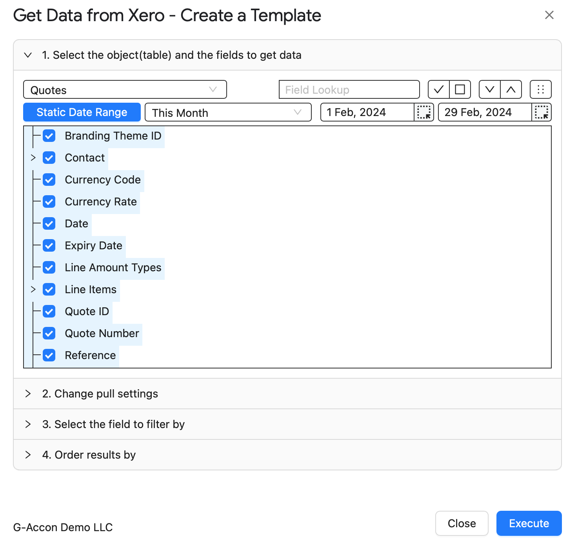Screen dimensions: 578x548
Task: Select the Line Amount Types label
Action: [113, 267]
